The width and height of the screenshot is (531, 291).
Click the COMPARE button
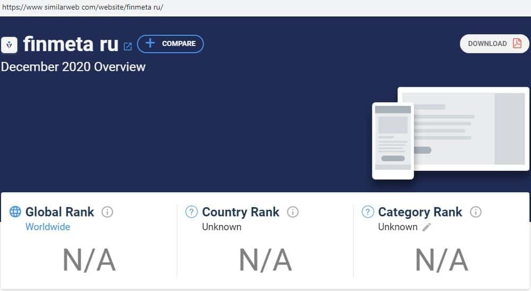(170, 44)
